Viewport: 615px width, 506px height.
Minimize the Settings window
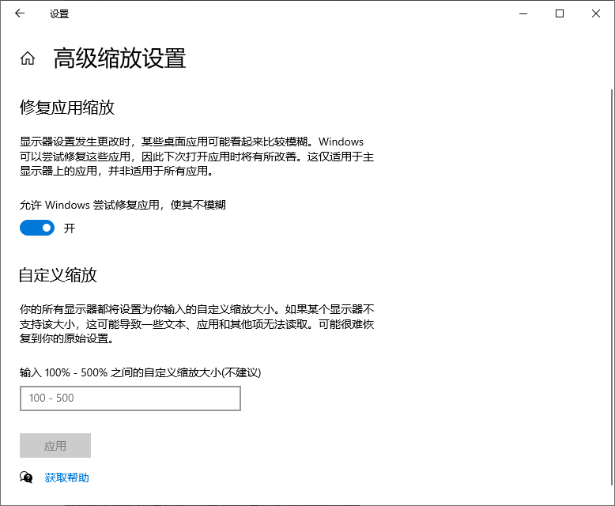pyautogui.click(x=523, y=13)
